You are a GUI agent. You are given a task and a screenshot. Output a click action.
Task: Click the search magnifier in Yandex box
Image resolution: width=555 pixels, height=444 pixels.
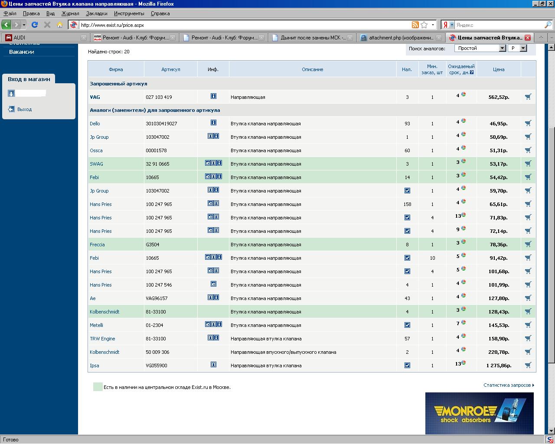(548, 25)
